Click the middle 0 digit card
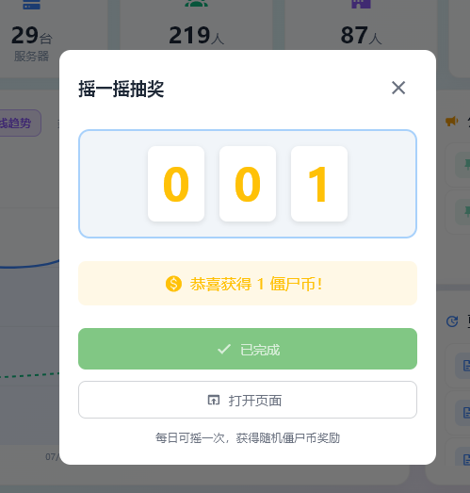Screen dimensions: 470x493 click(248, 184)
